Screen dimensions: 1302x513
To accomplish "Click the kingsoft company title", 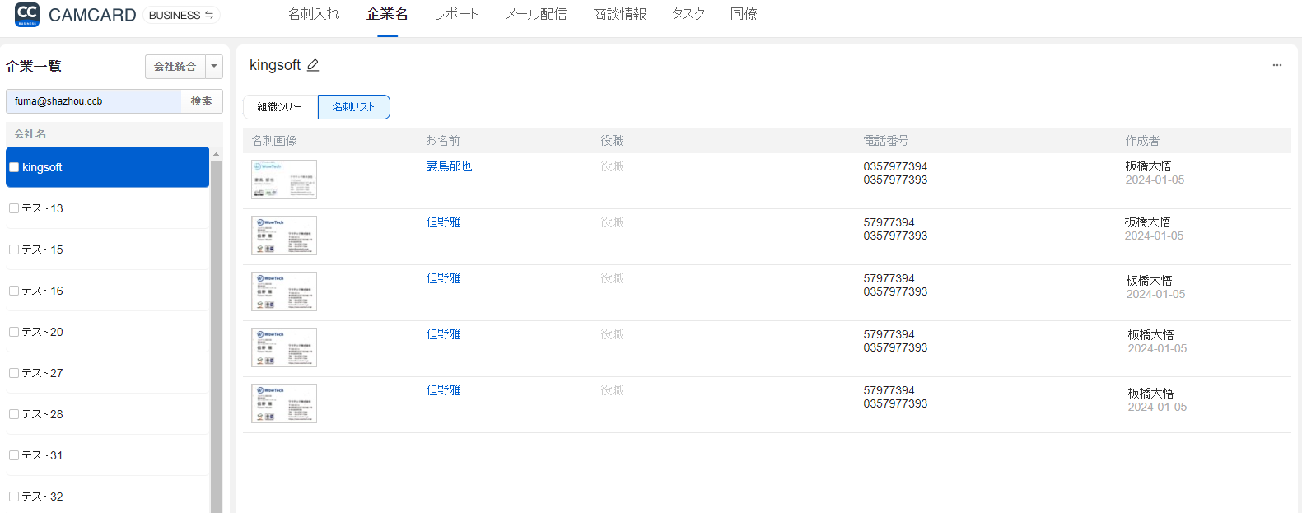I will pos(275,65).
